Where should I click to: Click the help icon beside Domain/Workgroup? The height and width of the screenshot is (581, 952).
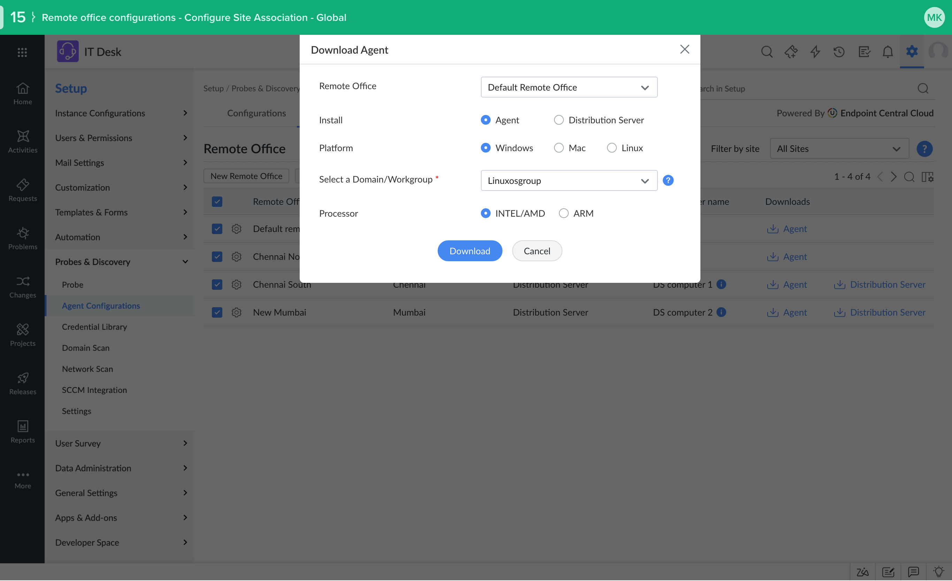[668, 180]
